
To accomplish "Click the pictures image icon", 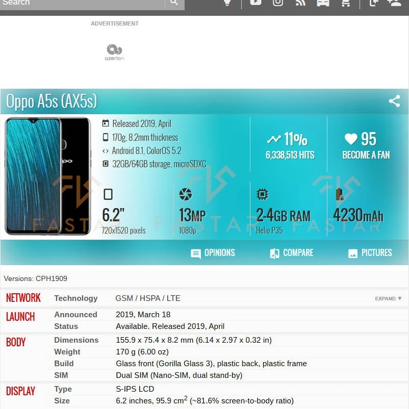I will (353, 253).
